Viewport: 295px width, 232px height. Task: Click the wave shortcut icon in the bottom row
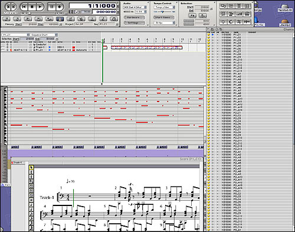pyautogui.click(x=239, y=22)
